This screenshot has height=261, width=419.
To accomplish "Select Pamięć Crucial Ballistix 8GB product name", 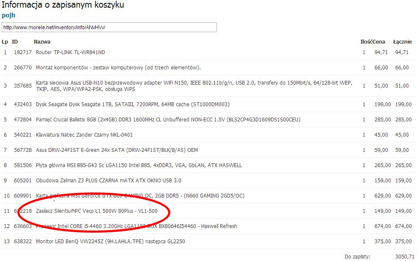I will tap(168, 120).
